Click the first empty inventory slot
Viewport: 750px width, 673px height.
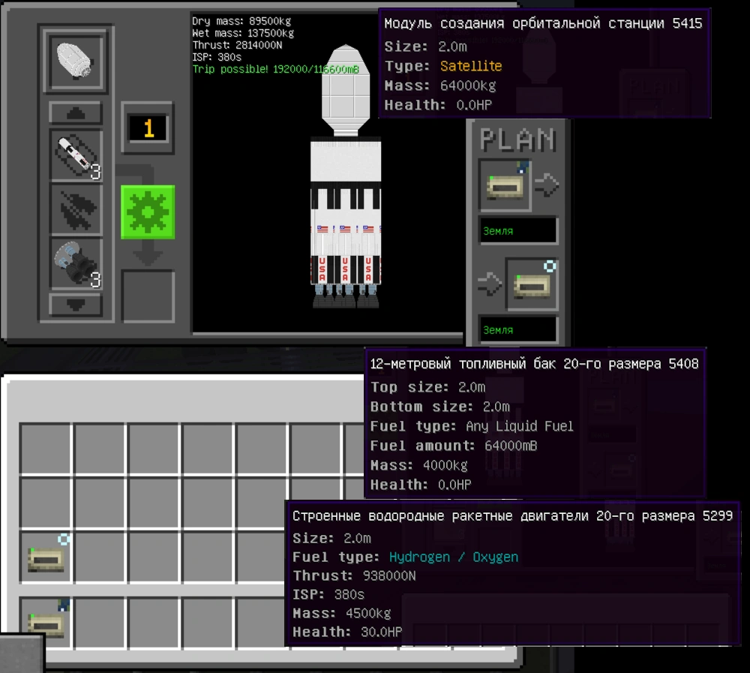coord(46,449)
